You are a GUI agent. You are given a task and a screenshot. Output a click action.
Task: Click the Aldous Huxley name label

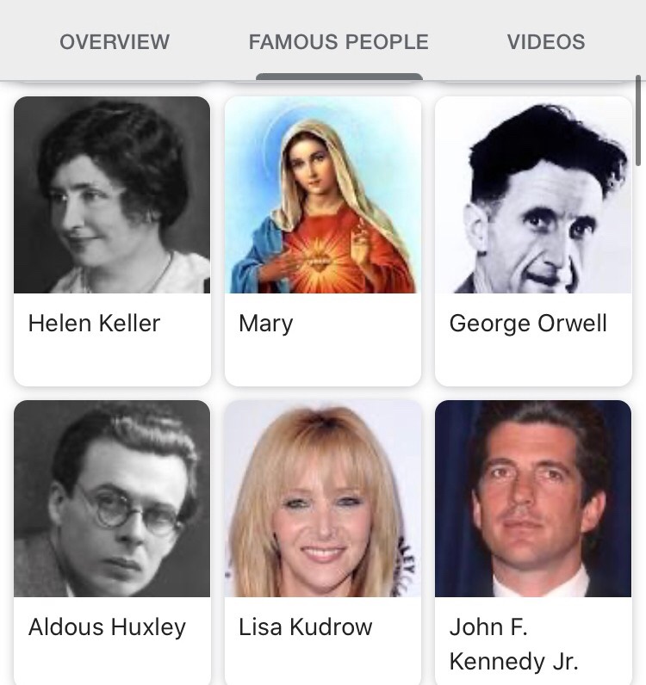(x=107, y=627)
